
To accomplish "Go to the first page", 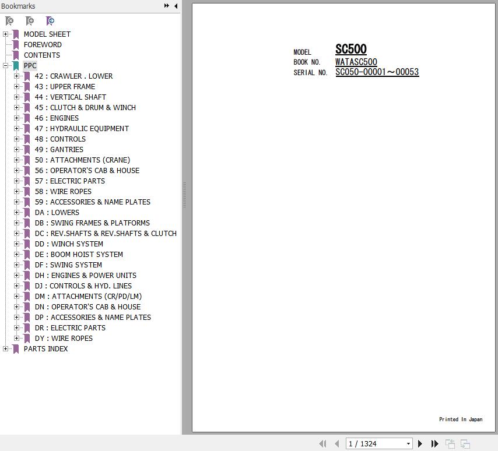I will [x=322, y=443].
